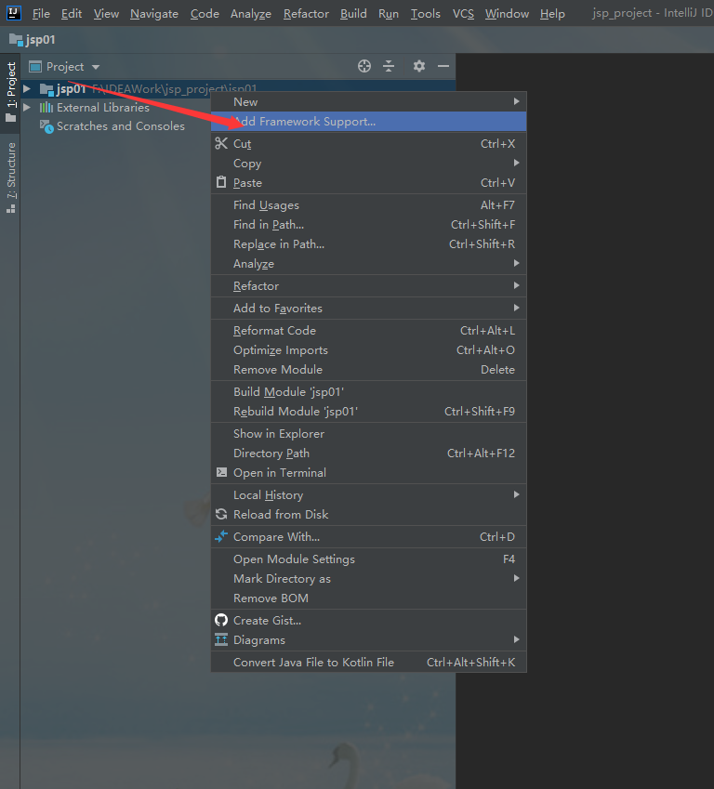Viewport: 714px width, 789px height.
Task: Choose Directory Path
Action: 368,453
